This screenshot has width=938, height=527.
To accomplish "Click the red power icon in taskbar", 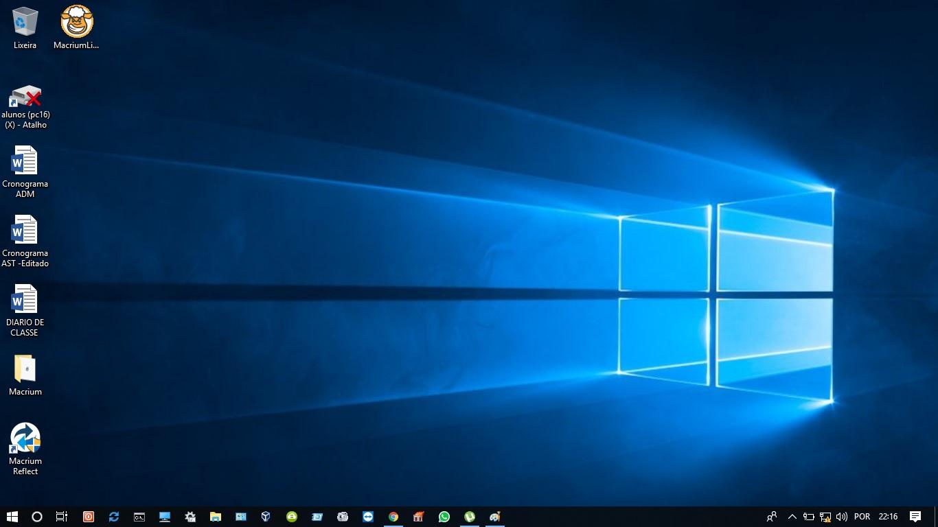I will pos(88,517).
